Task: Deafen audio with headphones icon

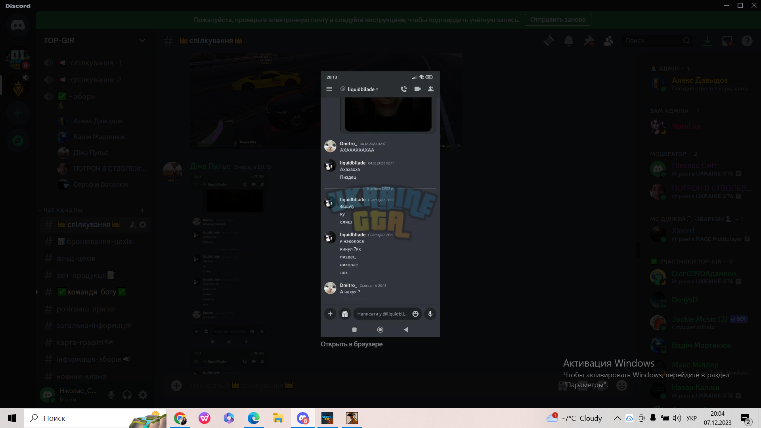Action: pyautogui.click(x=127, y=395)
